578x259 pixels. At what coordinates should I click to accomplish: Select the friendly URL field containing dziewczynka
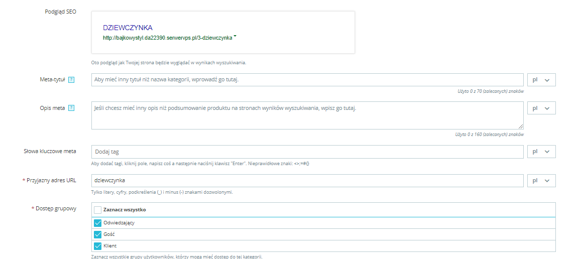click(x=307, y=180)
